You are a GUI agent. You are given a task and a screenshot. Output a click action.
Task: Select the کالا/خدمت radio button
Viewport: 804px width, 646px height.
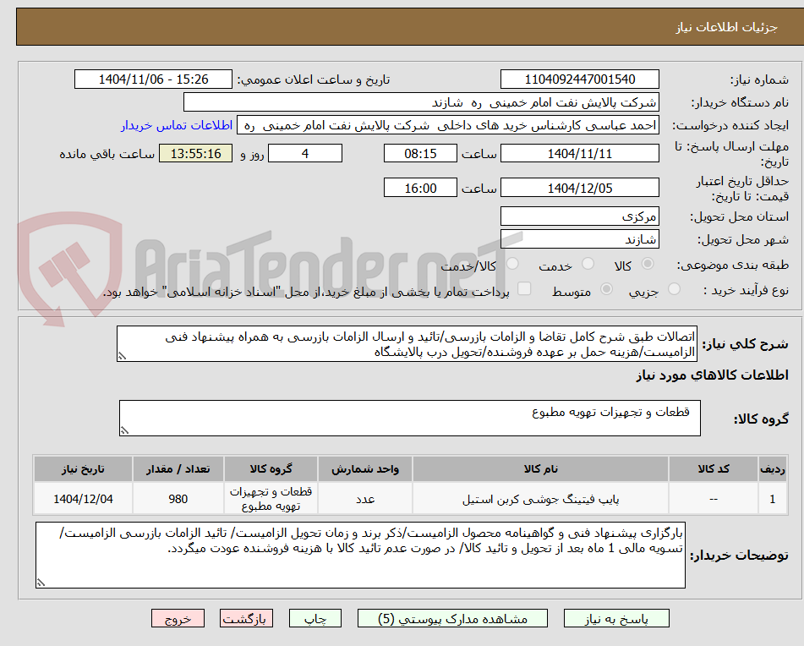[x=512, y=264]
